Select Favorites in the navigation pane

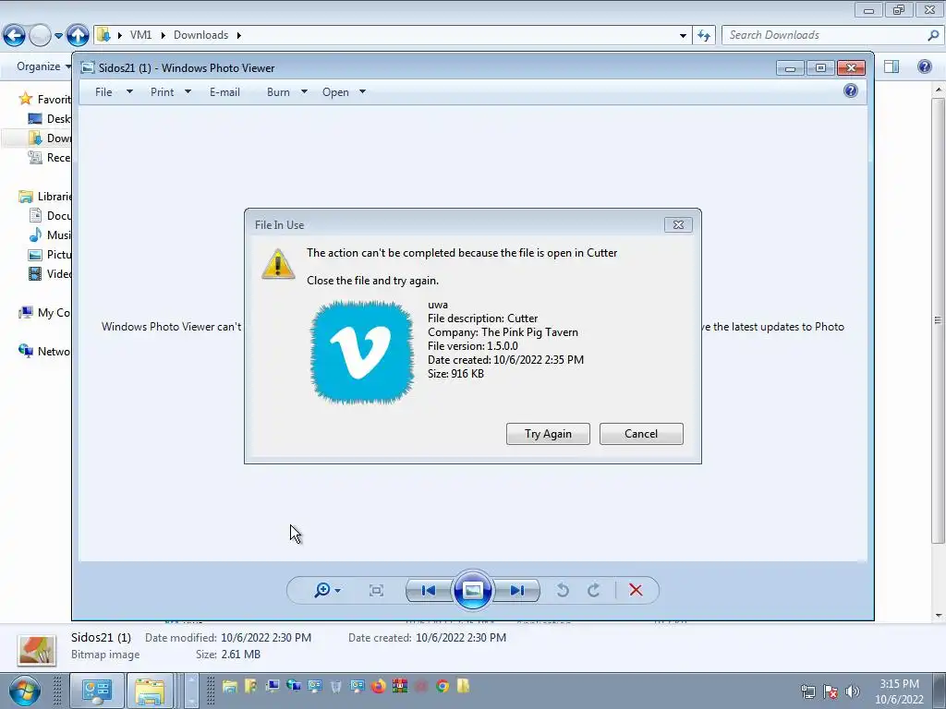45,100
